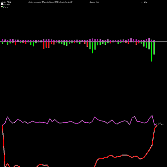Screen dimensions: 167x167
Task: Click the 'Daily PVM' chart title
Action: pos(6,2)
